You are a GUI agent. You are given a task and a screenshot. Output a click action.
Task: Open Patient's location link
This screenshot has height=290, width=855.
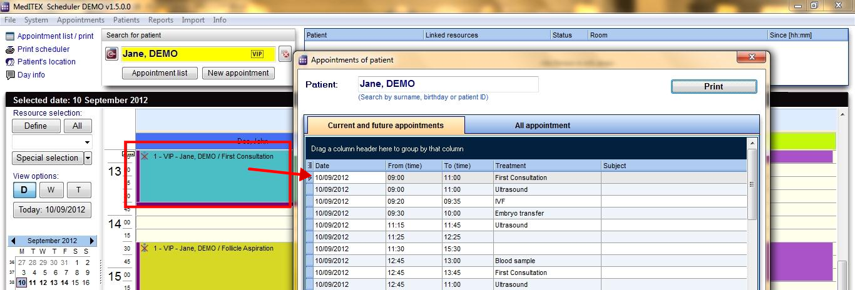(46, 62)
